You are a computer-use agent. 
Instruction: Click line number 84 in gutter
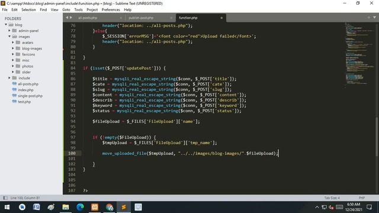pos(73,68)
